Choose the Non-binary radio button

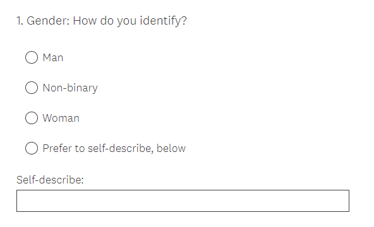click(x=32, y=88)
